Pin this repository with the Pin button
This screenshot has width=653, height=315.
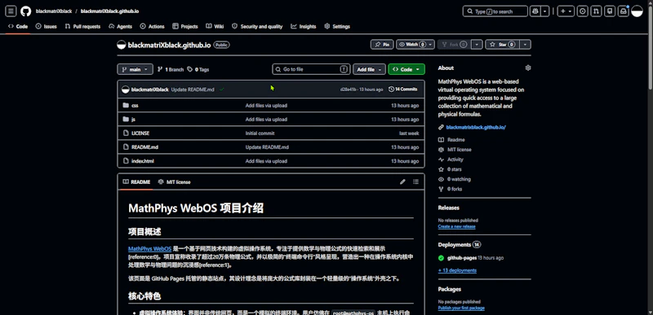pos(382,45)
